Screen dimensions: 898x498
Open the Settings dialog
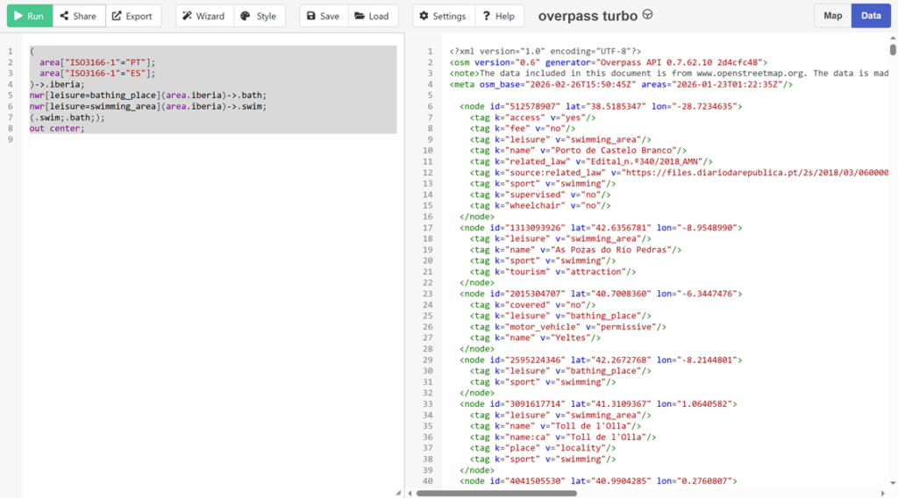coord(443,16)
